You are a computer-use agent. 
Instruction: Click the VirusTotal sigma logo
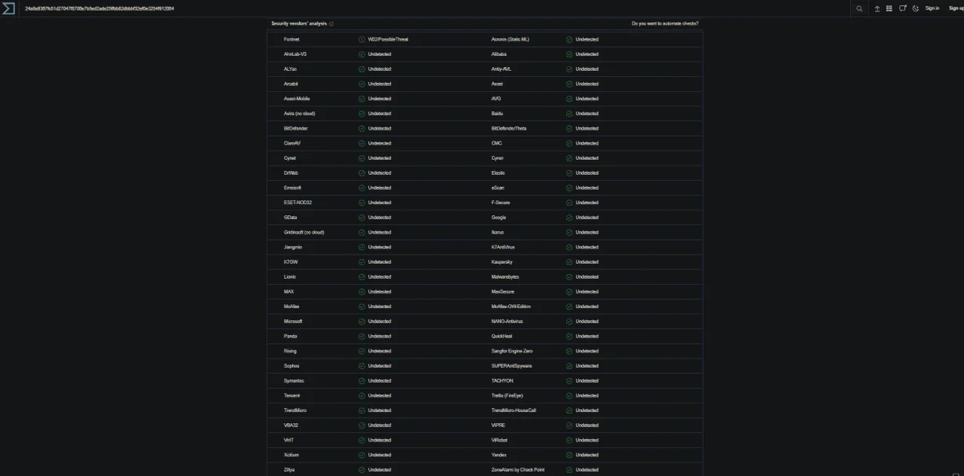click(x=8, y=8)
